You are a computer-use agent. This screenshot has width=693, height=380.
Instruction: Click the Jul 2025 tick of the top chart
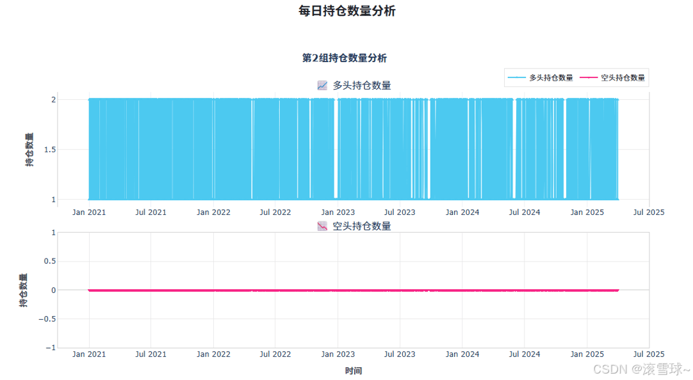point(649,212)
